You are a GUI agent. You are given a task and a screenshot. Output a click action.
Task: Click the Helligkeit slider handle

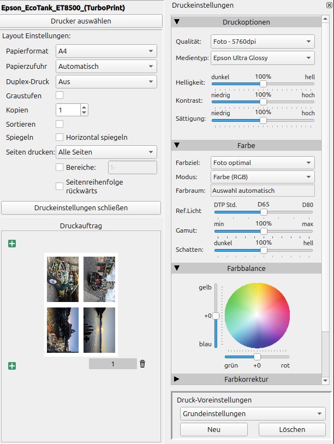coord(263,84)
